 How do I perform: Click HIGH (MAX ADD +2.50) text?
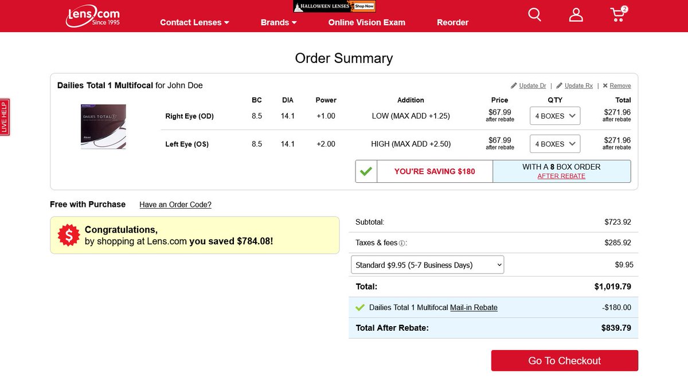(411, 144)
